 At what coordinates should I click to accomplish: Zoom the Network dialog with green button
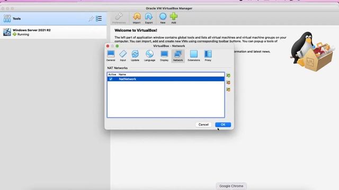117,46
